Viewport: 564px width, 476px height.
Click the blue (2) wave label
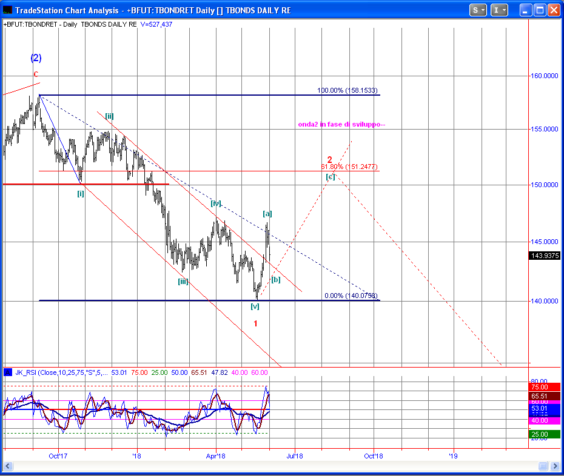click(x=36, y=58)
